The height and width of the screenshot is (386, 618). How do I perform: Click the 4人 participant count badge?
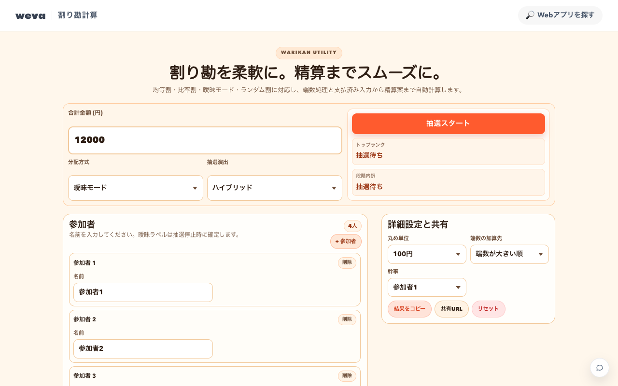tap(352, 226)
